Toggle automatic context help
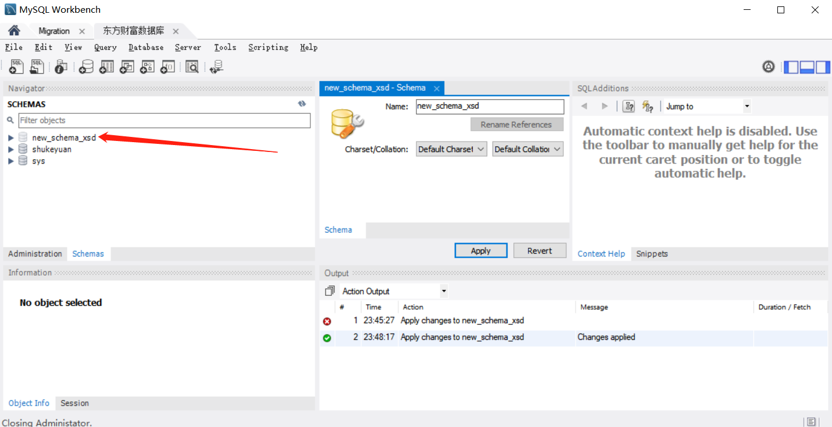 click(x=648, y=106)
